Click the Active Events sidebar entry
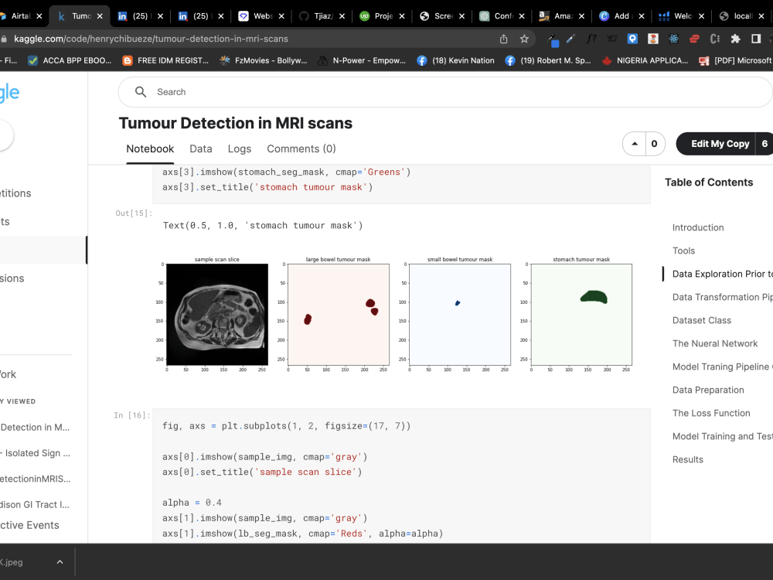 coord(29,525)
